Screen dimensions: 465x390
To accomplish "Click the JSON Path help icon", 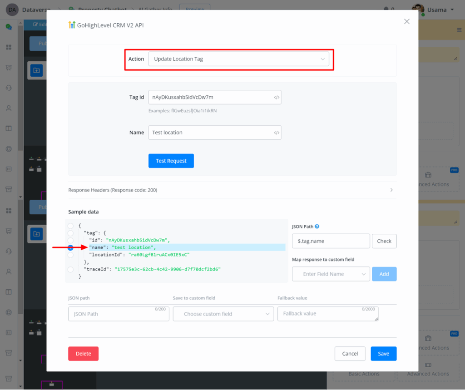I will pos(317,227).
